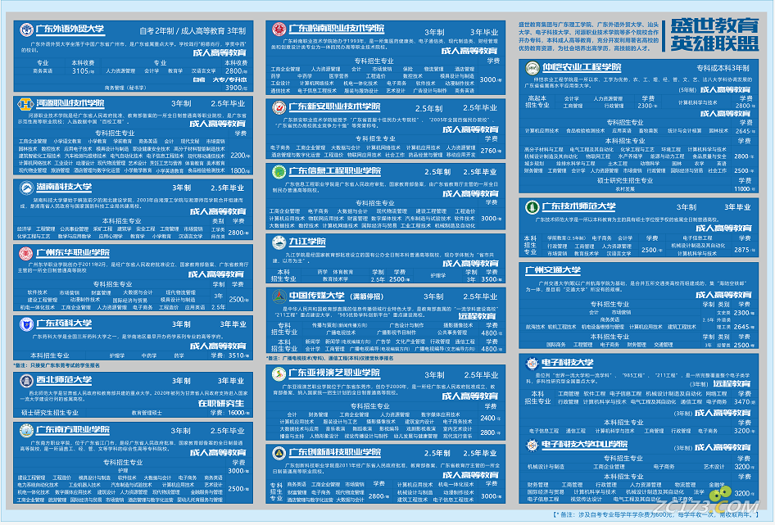Click the 河源职业技术学院 logo emblem
The width and height of the screenshot is (775, 525).
(x=25, y=104)
